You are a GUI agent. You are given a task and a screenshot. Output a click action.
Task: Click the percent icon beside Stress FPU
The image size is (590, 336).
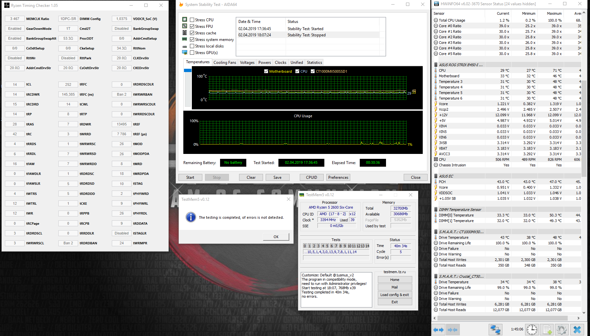(185, 26)
